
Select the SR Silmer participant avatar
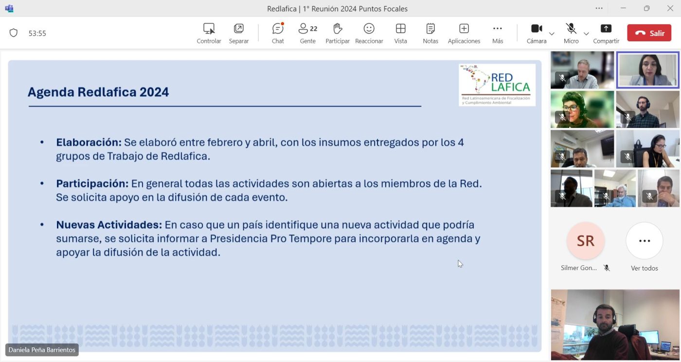(x=585, y=241)
